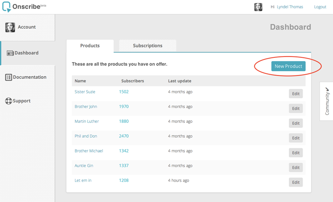View 2470 subscribers of Phil and Don
The width and height of the screenshot is (333, 202).
click(124, 136)
